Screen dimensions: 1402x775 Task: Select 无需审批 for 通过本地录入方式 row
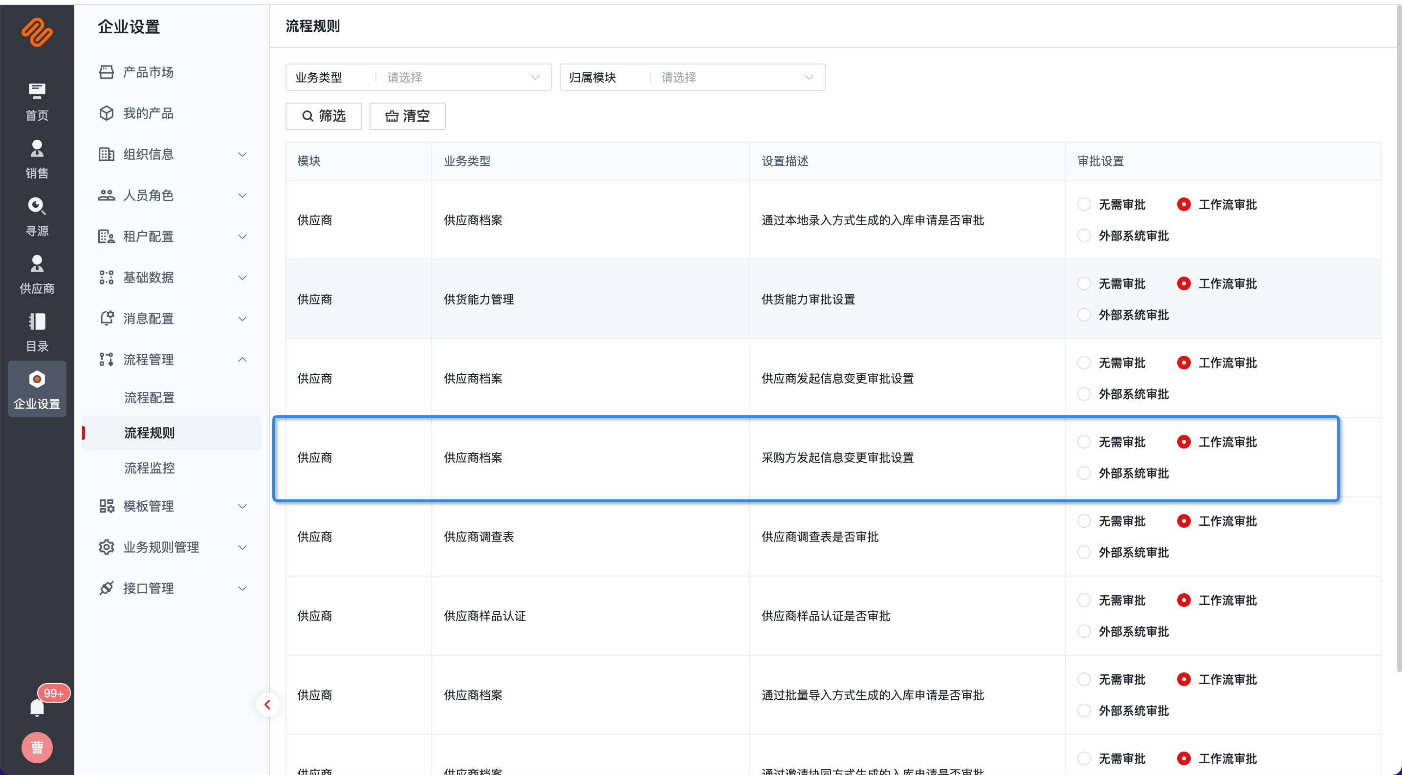[1084, 204]
